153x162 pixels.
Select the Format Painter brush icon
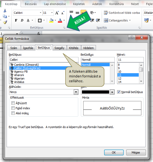[5, 22]
